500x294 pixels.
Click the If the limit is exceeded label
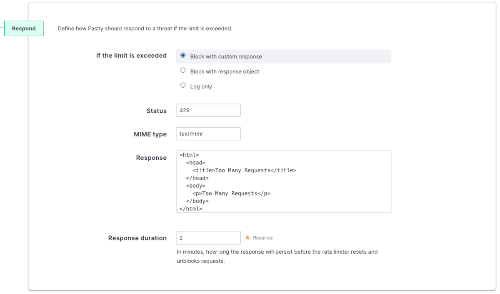[131, 55]
